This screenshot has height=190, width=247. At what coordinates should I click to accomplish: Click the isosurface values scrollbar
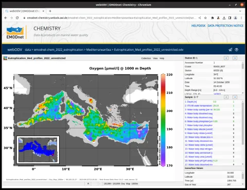[x=243, y=176]
